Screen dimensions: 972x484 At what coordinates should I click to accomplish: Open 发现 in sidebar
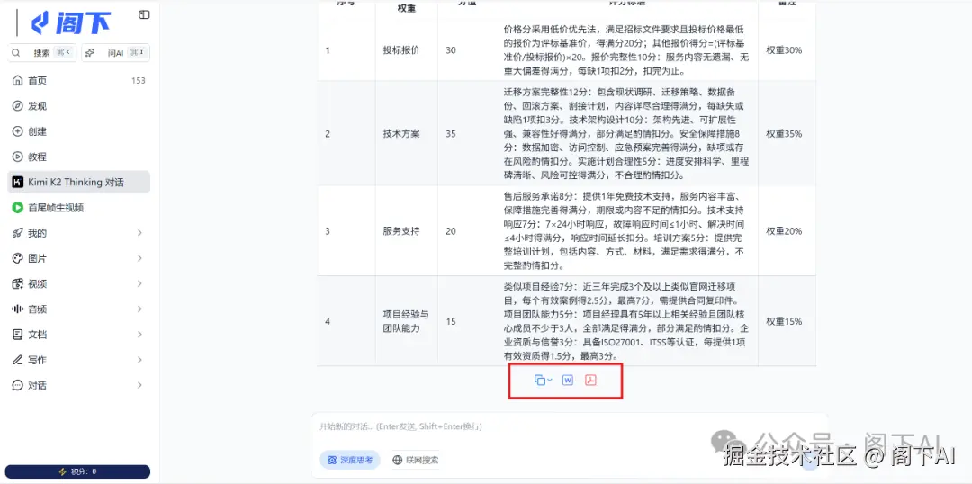pos(78,106)
